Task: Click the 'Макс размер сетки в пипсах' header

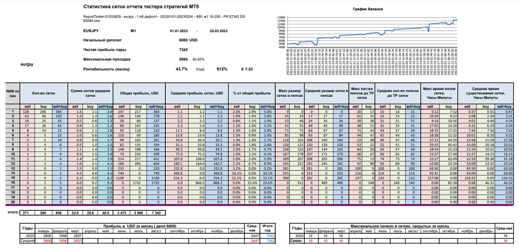Action: [289, 93]
